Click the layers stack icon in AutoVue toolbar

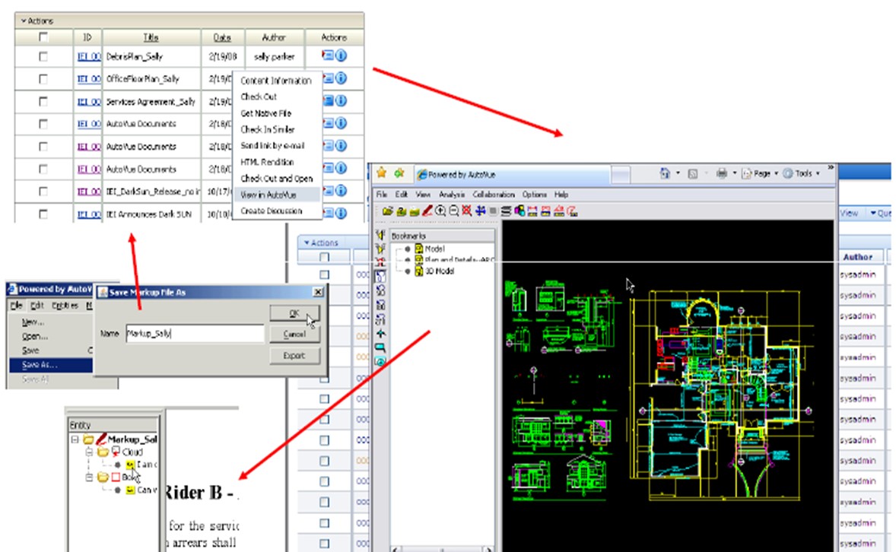tap(507, 211)
